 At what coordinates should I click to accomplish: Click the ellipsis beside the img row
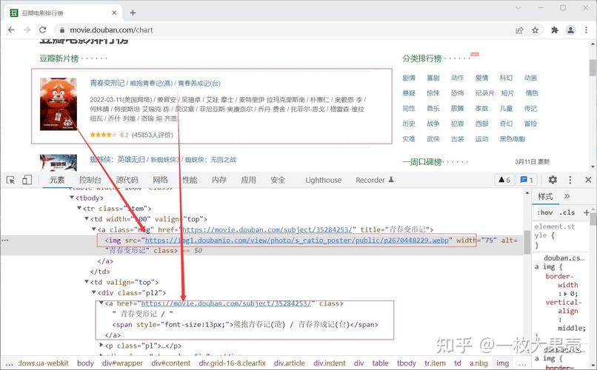5,240
